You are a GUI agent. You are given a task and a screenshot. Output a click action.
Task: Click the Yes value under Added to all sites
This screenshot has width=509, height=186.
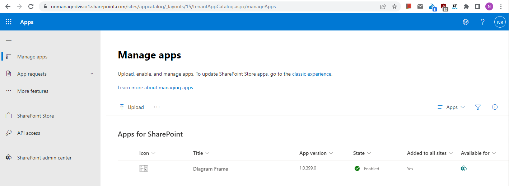tap(410, 168)
